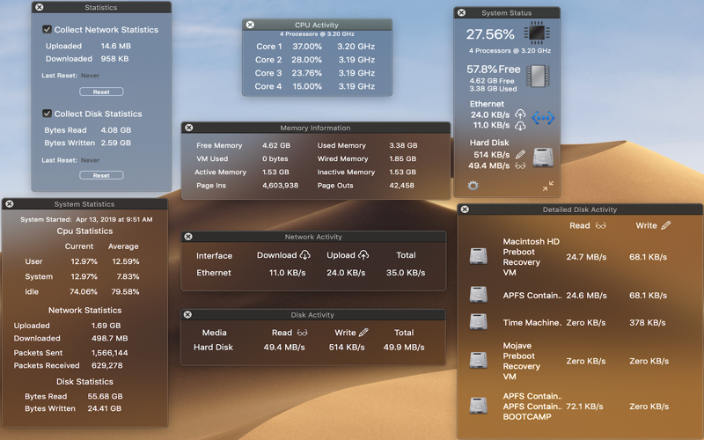
Task: Click Read glasses icon in Detailed Disk Activity
Action: (601, 225)
